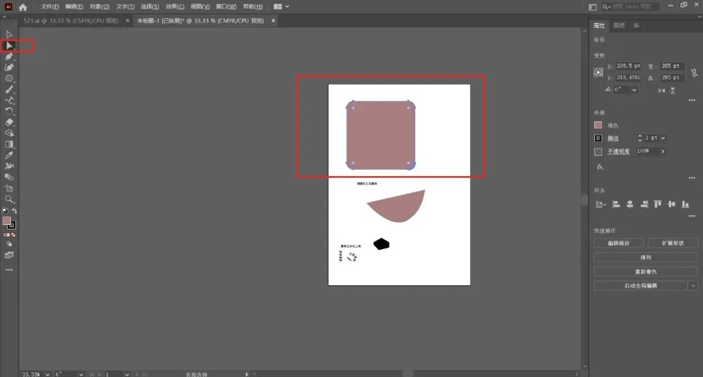
Task: Open the 描边 stroke settings link
Action: point(613,138)
